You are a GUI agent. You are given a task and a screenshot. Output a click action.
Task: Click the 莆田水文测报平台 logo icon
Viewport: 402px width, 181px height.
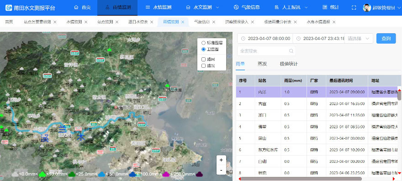(x=9, y=8)
